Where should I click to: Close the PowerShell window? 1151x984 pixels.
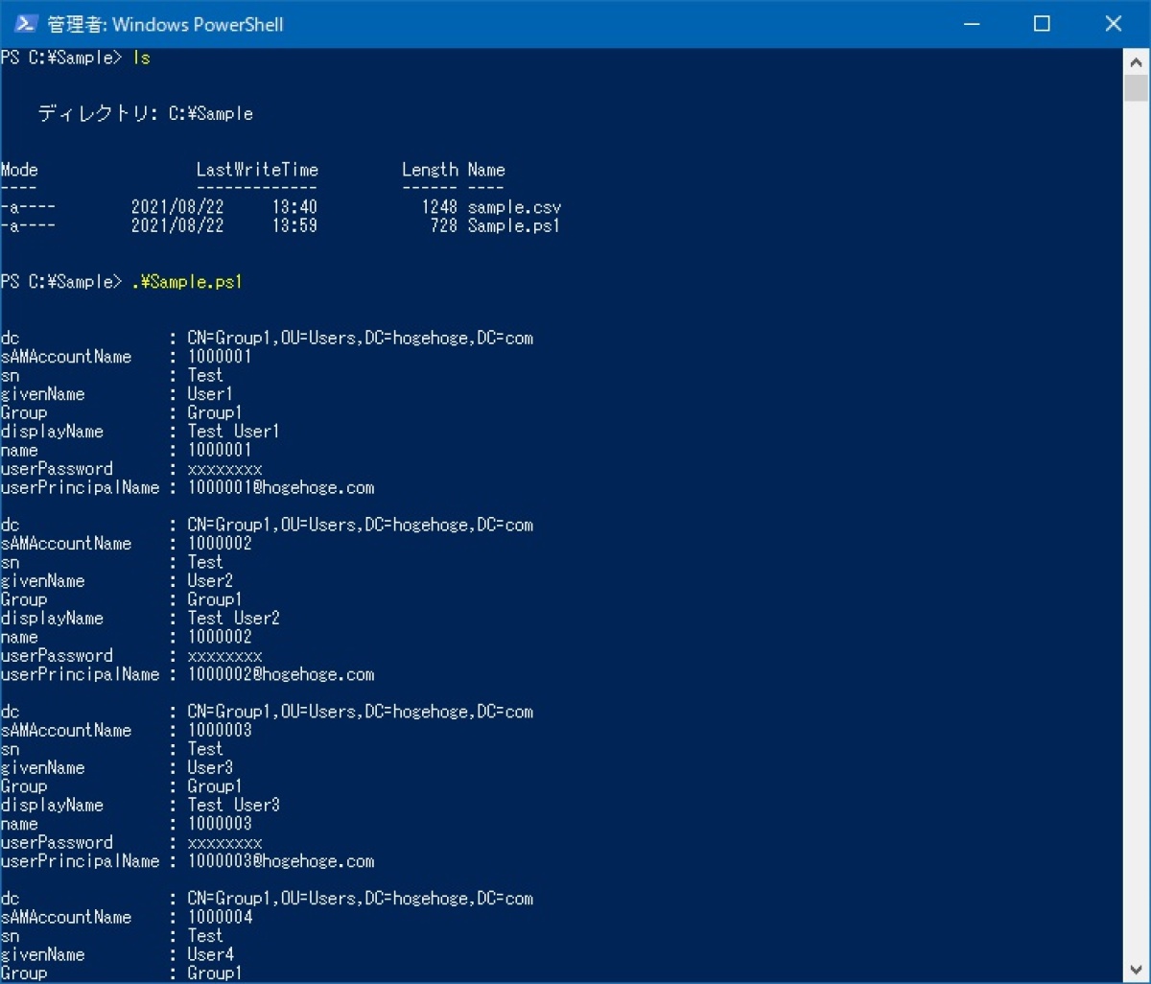[1113, 23]
